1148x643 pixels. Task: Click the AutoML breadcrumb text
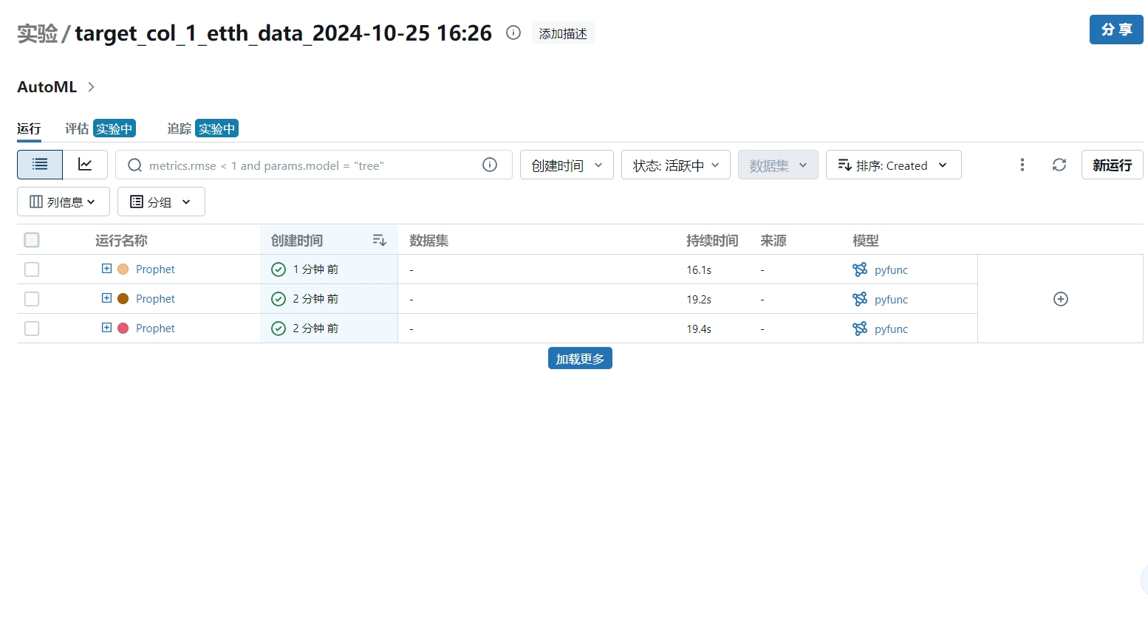47,87
